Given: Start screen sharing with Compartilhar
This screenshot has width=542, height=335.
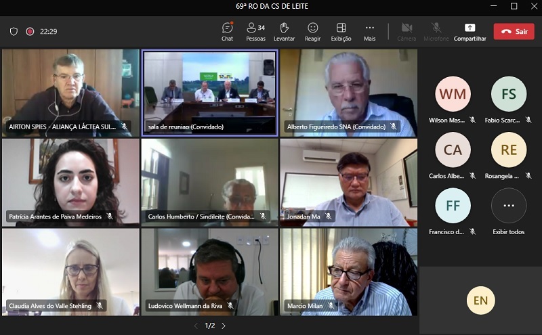Looking at the screenshot, I should 470,31.
